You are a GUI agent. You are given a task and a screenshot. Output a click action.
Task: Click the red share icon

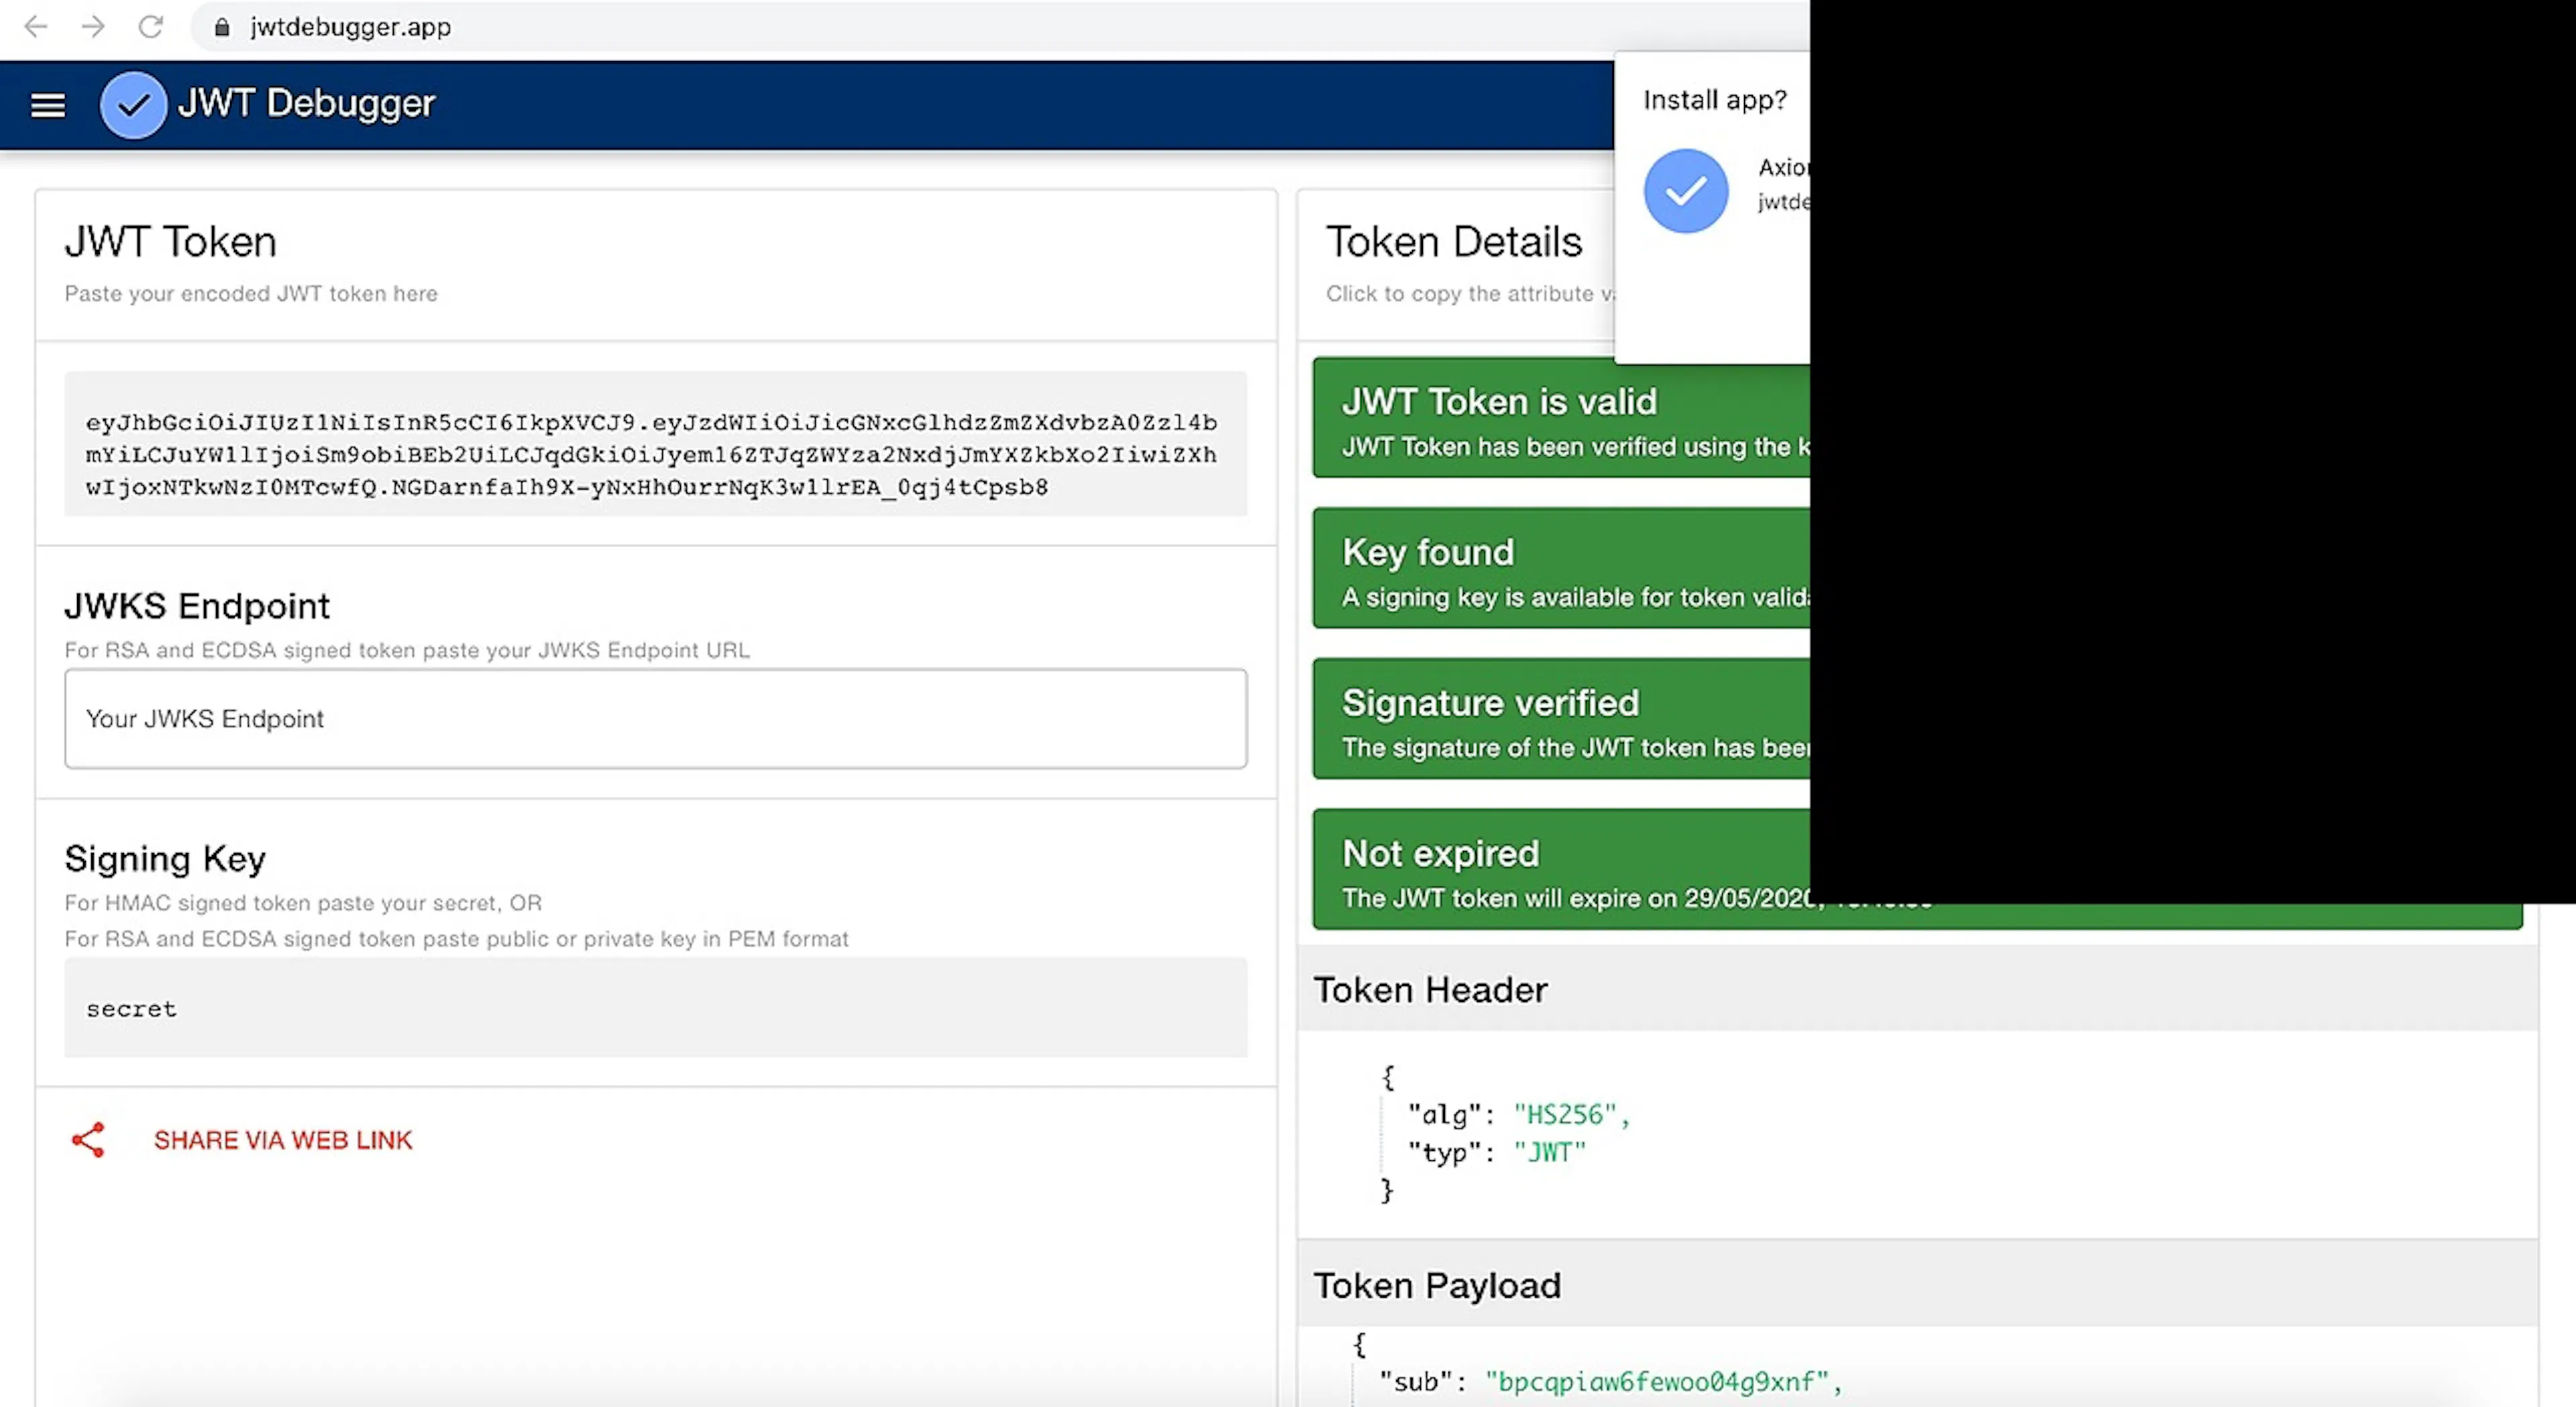coord(88,1140)
